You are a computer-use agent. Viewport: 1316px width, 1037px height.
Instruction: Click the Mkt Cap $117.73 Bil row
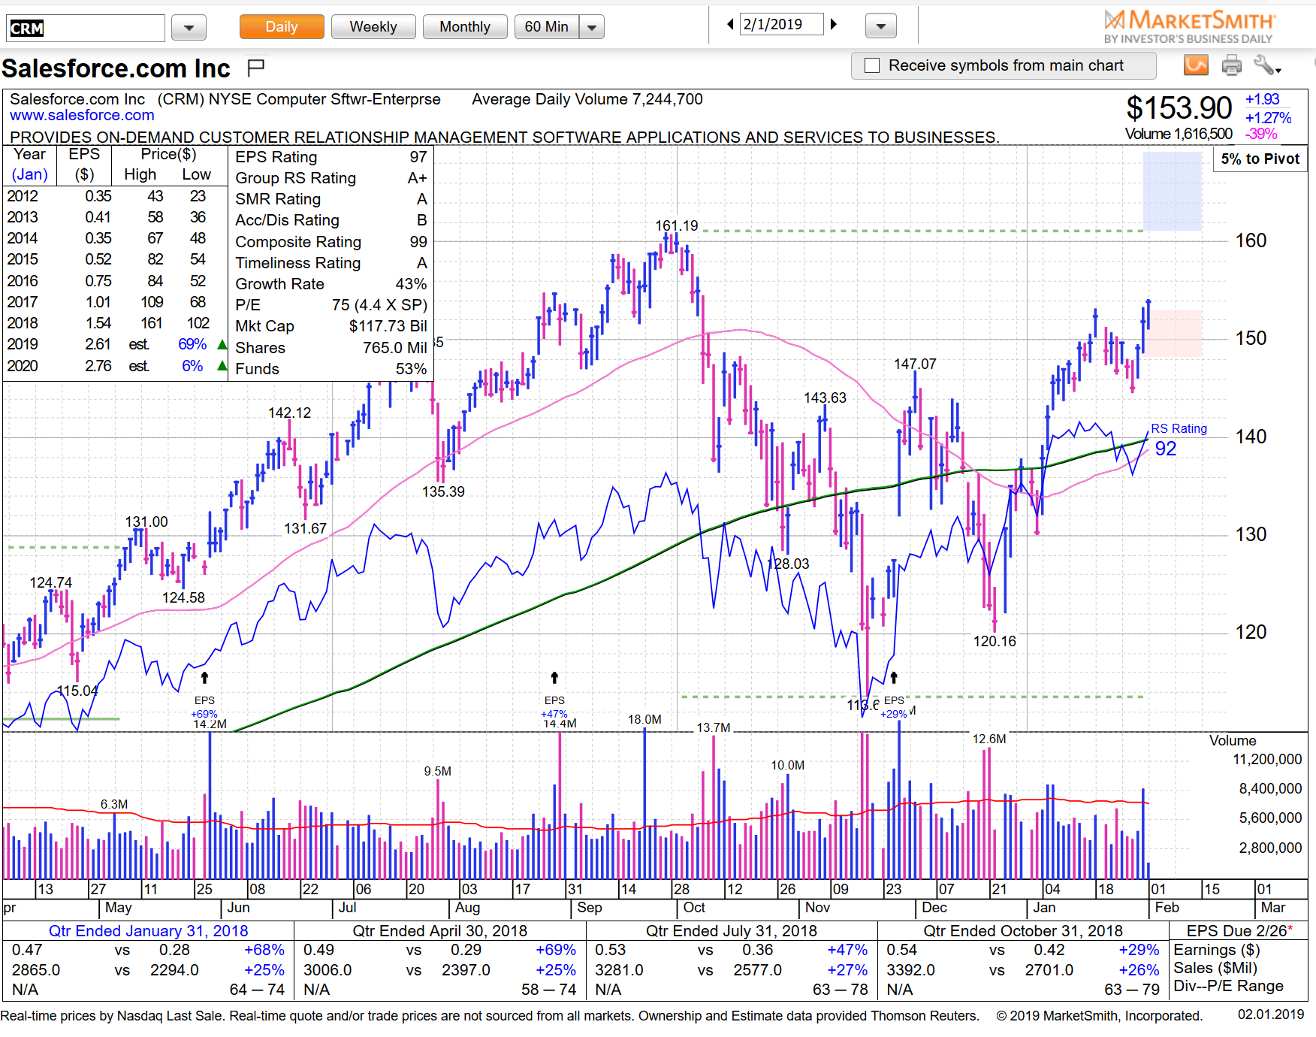pos(331,326)
